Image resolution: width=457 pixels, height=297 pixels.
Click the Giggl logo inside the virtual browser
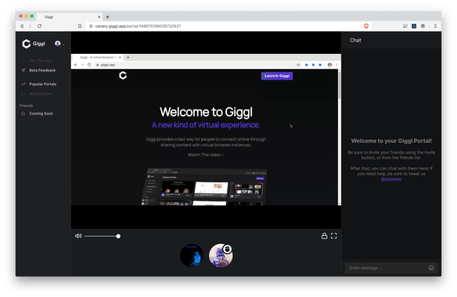123,75
